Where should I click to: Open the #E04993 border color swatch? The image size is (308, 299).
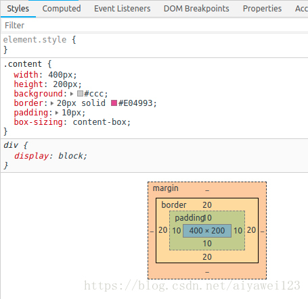114,103
